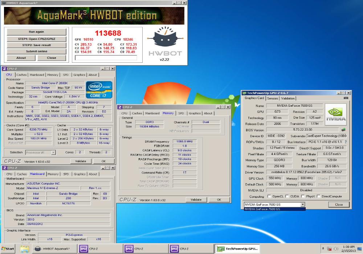The width and height of the screenshot is (363, 254).
Task: Click the GPU-Z title bar icon
Action: 244,93
